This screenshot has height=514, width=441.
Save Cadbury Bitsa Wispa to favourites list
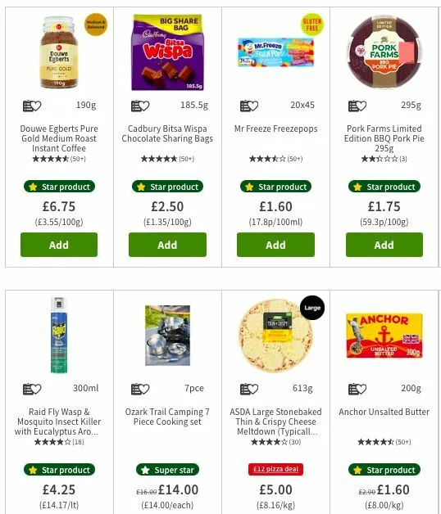[x=140, y=106]
